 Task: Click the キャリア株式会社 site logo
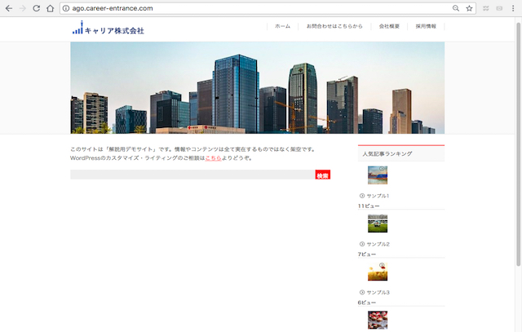108,29
